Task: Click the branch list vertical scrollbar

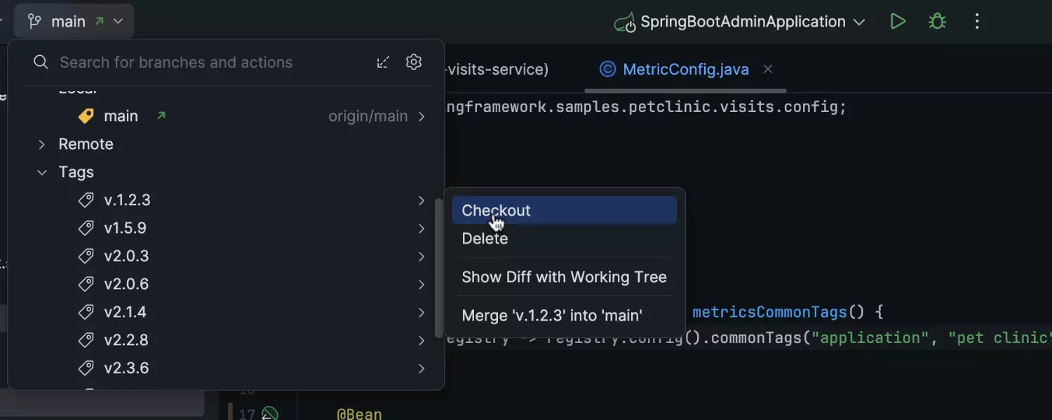Action: (x=439, y=266)
